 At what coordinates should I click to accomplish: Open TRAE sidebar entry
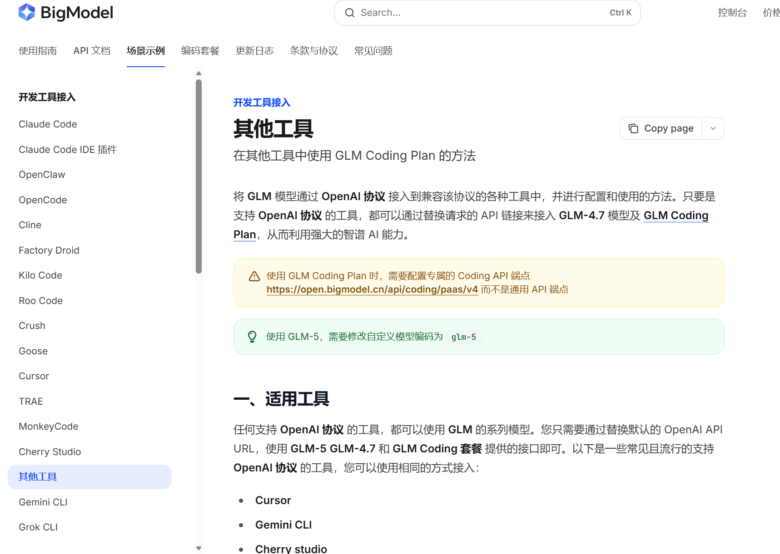31,402
